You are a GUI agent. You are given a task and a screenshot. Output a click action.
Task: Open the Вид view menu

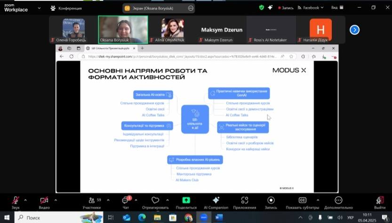tap(336, 8)
